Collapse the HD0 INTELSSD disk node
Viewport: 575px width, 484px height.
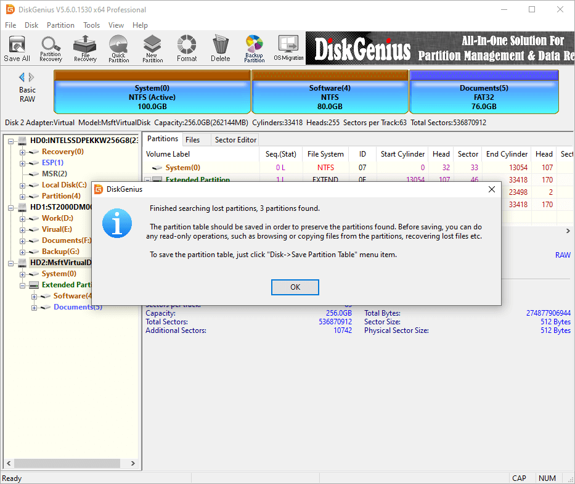tap(10, 141)
